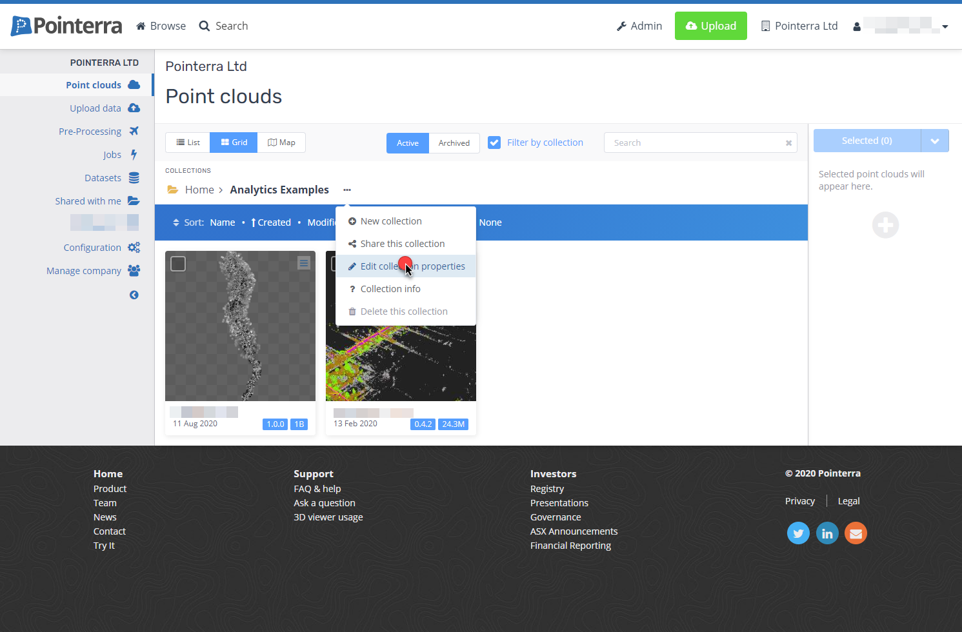Click the Manage company users icon
962x632 pixels.
click(x=134, y=270)
